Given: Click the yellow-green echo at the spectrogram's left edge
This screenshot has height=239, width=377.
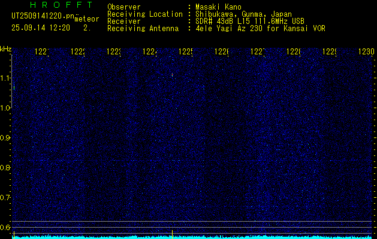Looking at the screenshot, I should tap(14, 87).
